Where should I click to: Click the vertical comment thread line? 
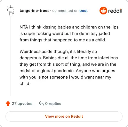coord(11,55)
